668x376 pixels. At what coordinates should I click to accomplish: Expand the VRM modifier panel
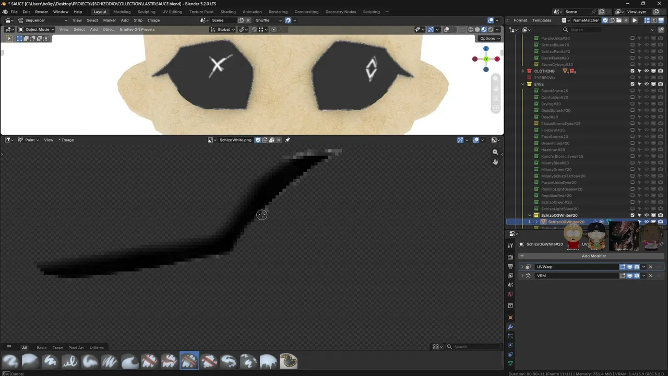point(522,276)
